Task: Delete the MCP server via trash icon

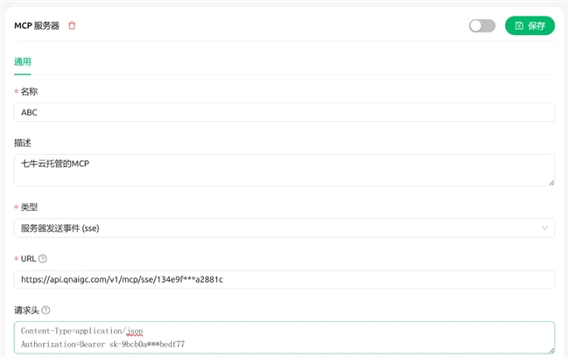Action: click(72, 25)
